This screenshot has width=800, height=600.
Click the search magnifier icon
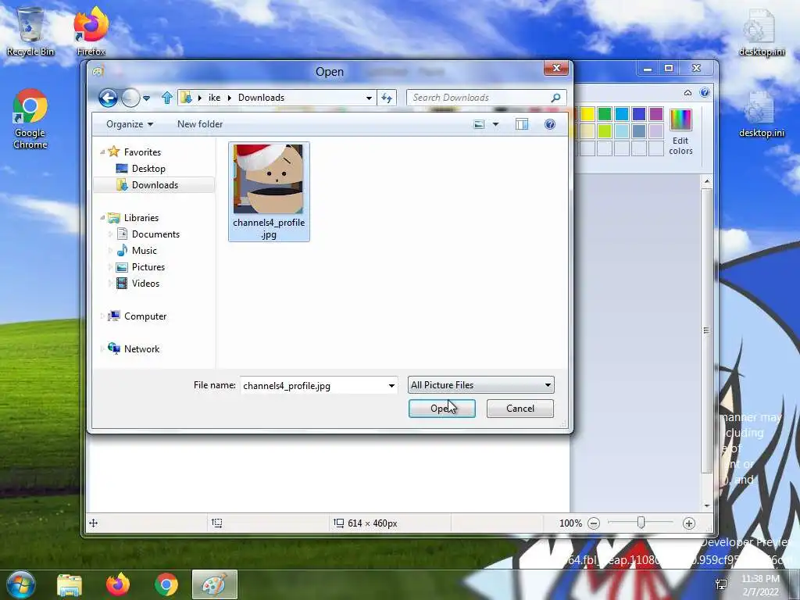point(555,98)
